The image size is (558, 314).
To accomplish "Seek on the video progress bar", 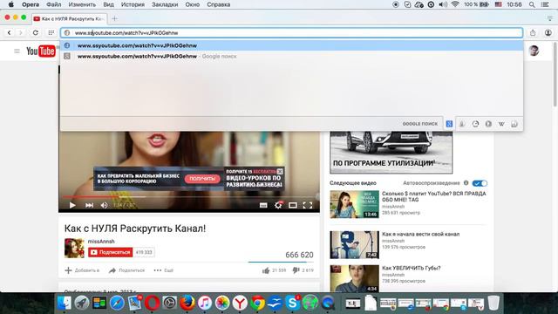I will click(x=188, y=196).
